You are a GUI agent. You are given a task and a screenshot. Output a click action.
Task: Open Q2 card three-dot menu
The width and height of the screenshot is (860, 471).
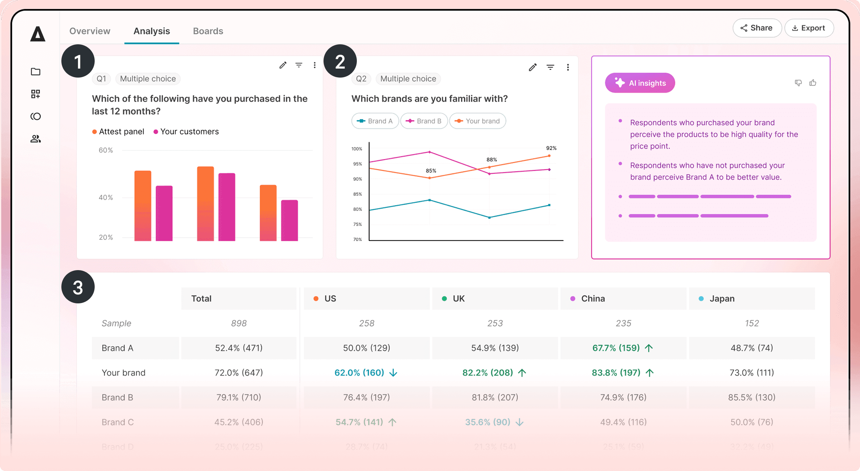point(568,67)
